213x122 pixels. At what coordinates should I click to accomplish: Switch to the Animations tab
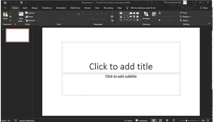pyautogui.click(x=61, y=8)
